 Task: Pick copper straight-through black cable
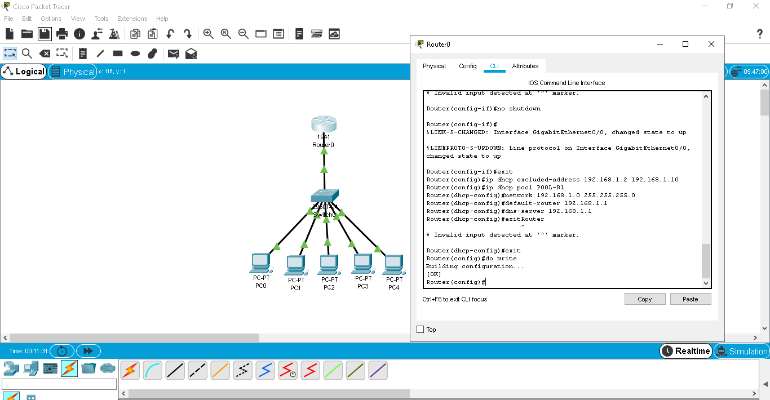(x=175, y=370)
